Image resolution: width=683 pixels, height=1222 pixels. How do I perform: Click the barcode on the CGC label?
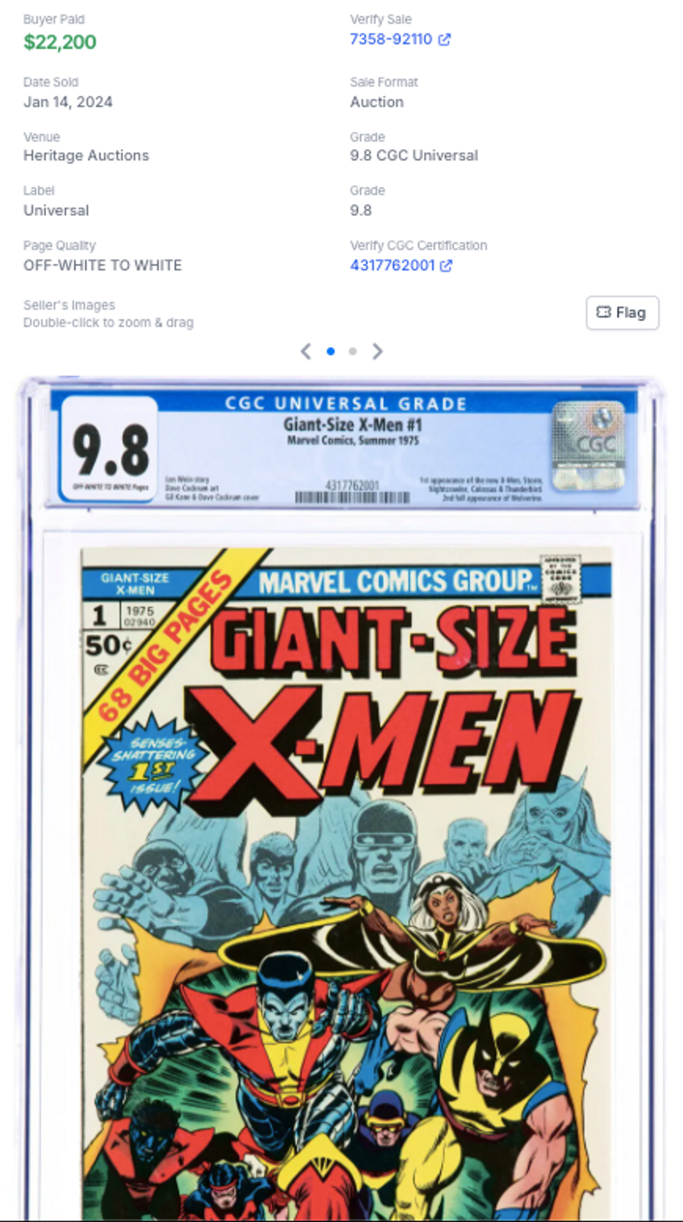[352, 498]
